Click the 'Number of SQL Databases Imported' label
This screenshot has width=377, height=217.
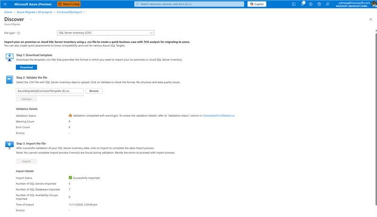click(x=38, y=190)
